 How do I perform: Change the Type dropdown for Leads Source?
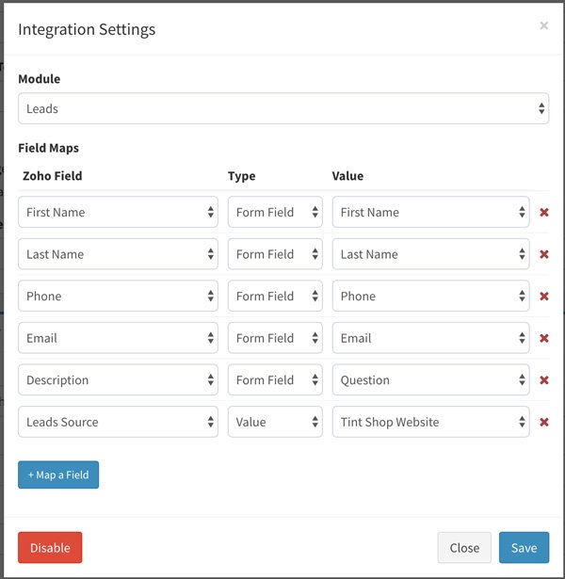275,423
